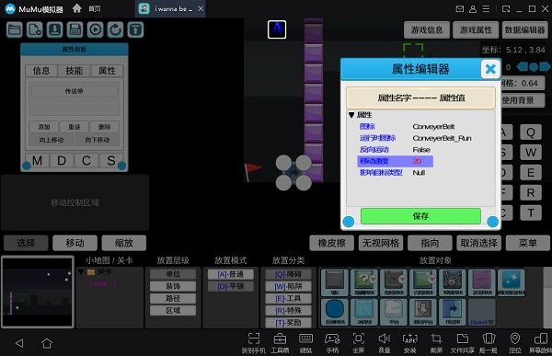Click the floppy disk save icon
Viewport: 552px width, 356px height.
click(x=75, y=29)
